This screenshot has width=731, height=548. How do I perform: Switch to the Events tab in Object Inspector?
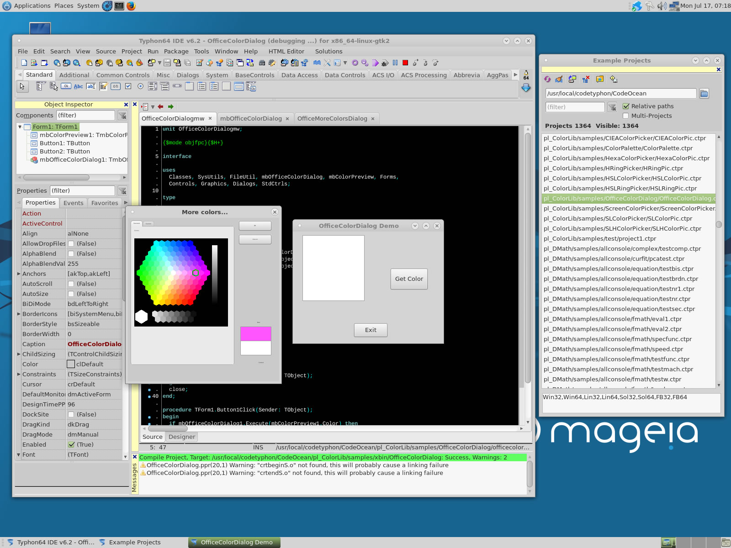73,203
